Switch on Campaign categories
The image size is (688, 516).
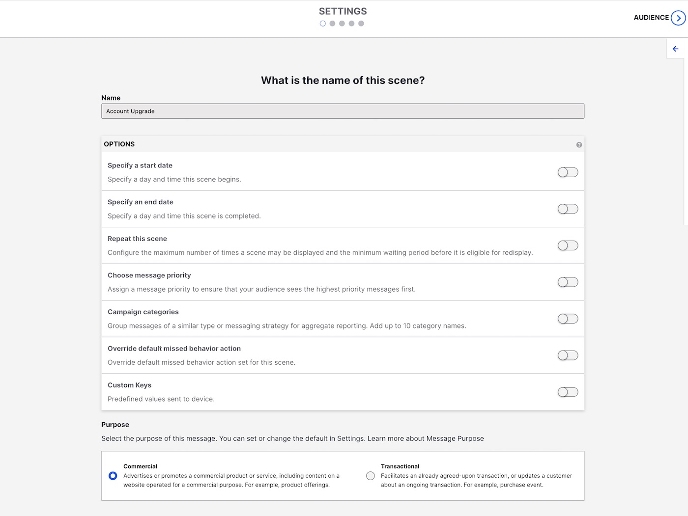point(568,319)
